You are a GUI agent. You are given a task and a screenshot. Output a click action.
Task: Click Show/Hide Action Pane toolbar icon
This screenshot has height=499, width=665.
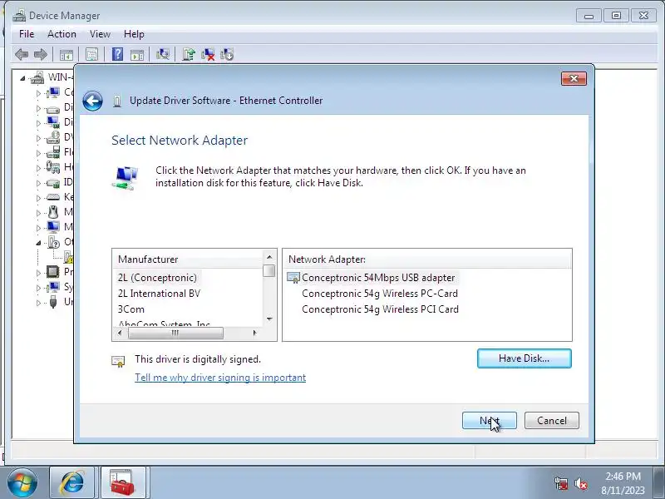click(137, 54)
